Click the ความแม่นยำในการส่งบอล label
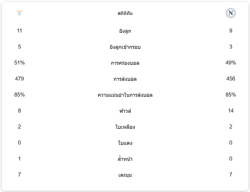The width and height of the screenshot is (250, 192). pos(125,95)
